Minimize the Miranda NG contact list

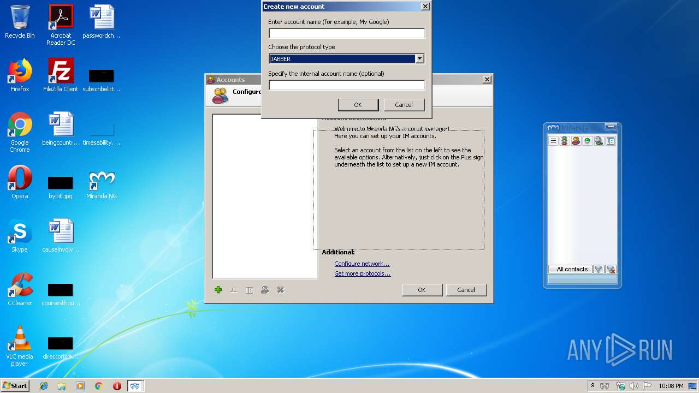611,127
